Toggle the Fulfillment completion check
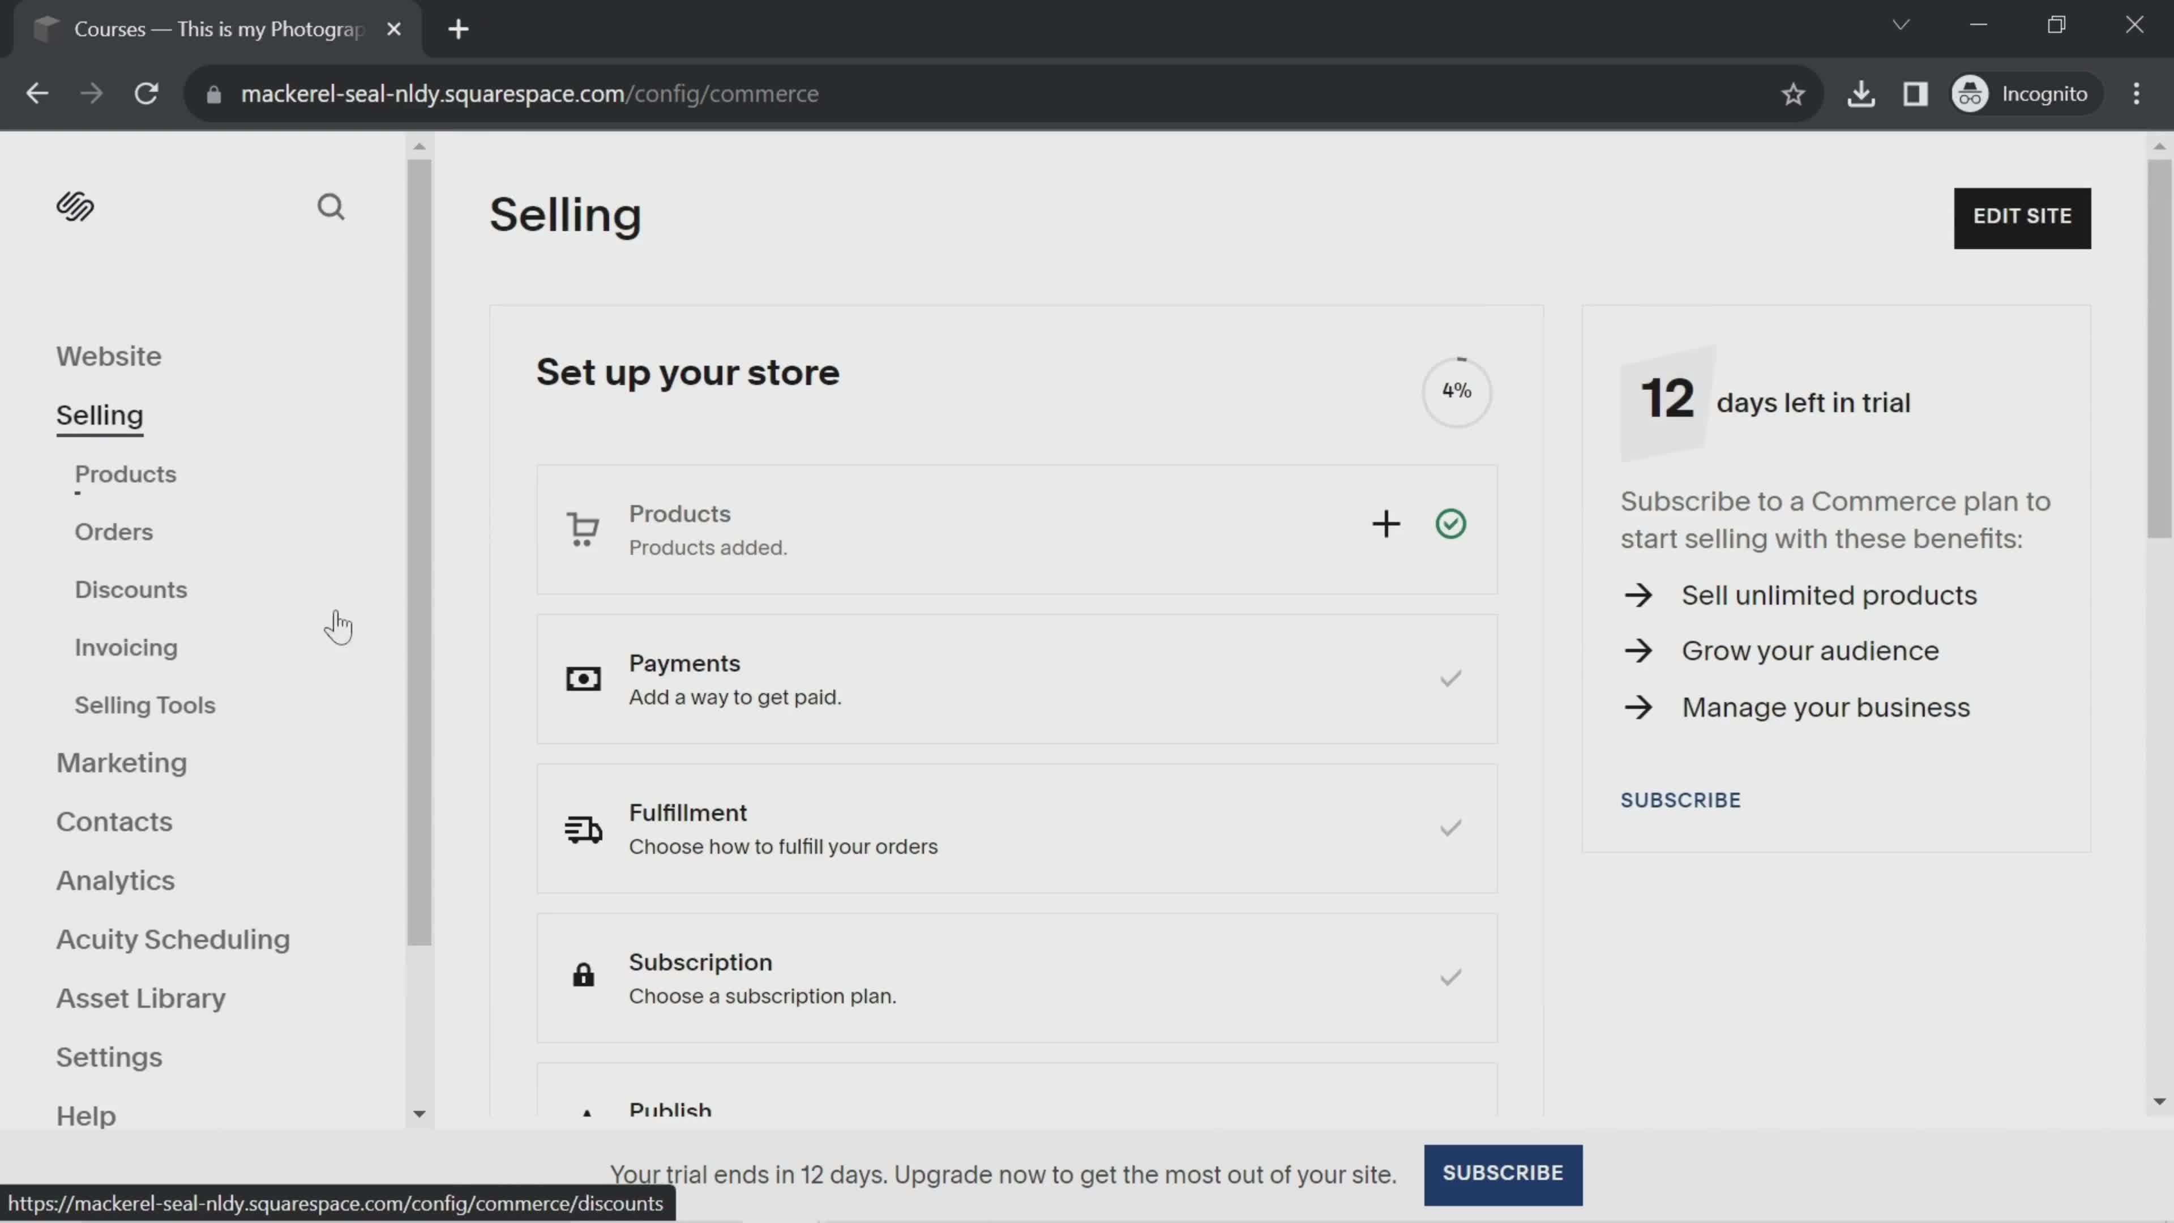Screen dimensions: 2174x1223 tap(1449, 828)
